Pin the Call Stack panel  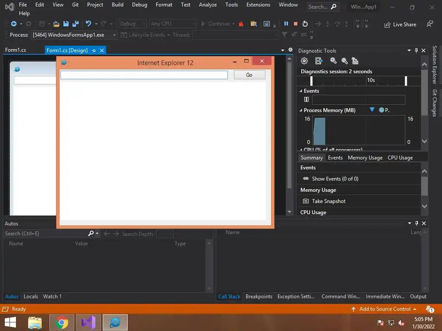pyautogui.click(x=417, y=223)
